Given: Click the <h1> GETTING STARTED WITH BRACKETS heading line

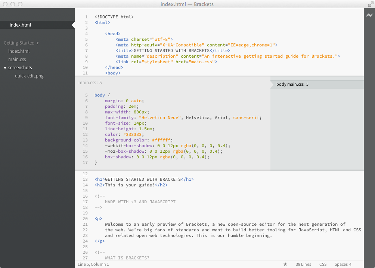Looking at the screenshot, I should click(144, 179).
